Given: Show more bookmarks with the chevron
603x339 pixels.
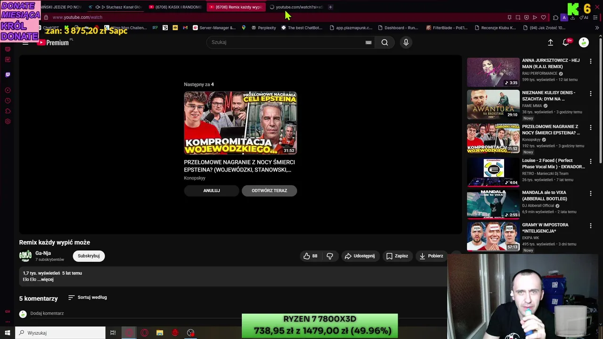Looking at the screenshot, I should pos(597,28).
